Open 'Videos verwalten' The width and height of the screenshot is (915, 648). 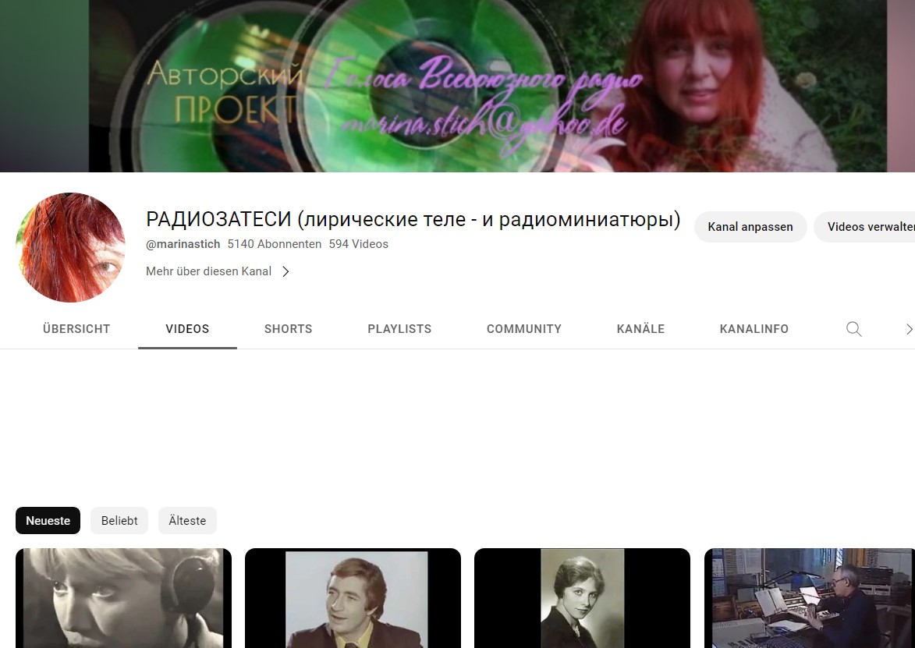pyautogui.click(x=871, y=226)
